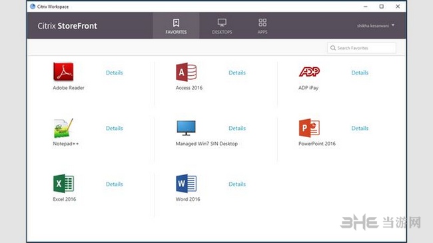
Task: View Details for ADP iPay
Action: pos(360,73)
